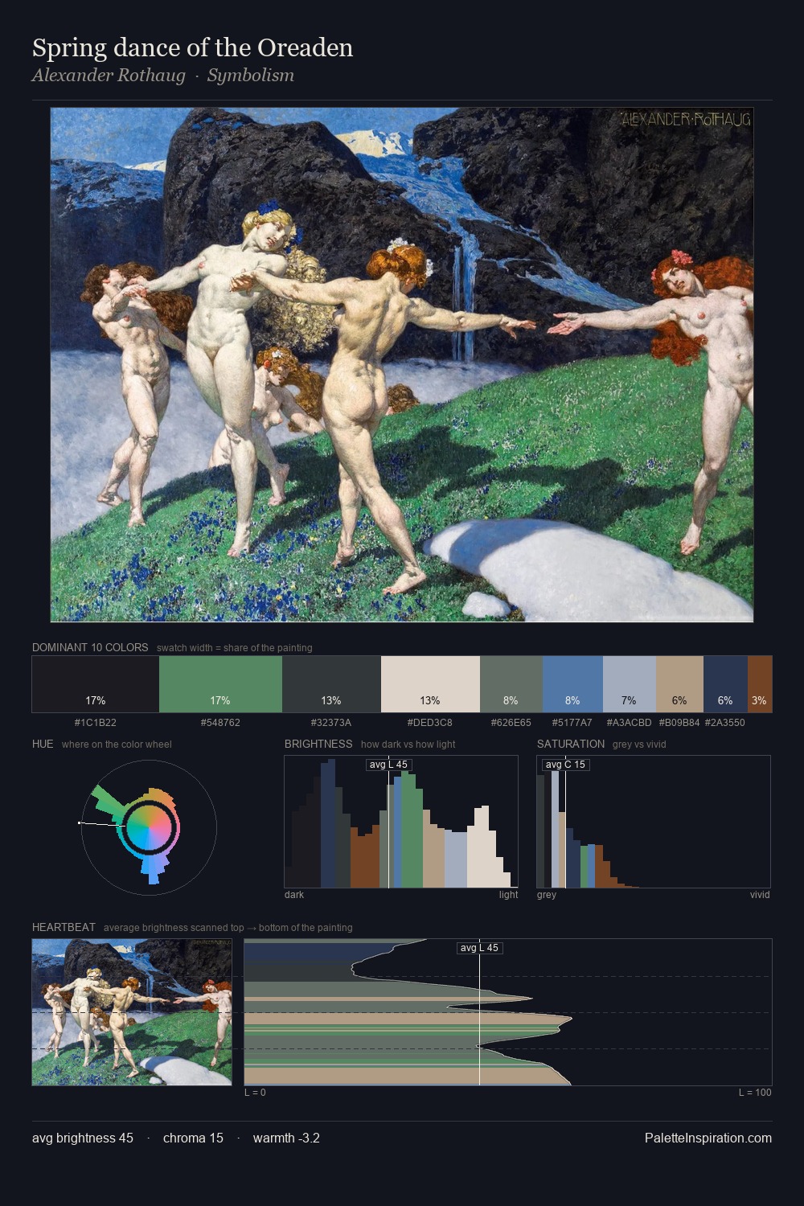Click the heartbeat brightness scan chart
Viewport: 804px width, 1206px height.
[508, 1012]
